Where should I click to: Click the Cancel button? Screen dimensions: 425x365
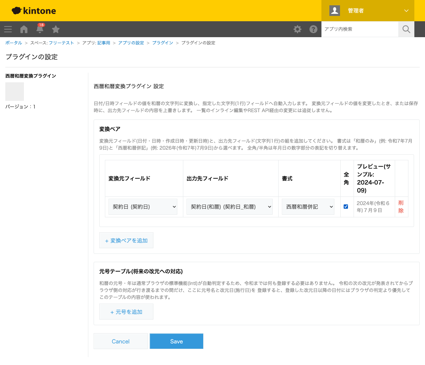pyautogui.click(x=121, y=341)
